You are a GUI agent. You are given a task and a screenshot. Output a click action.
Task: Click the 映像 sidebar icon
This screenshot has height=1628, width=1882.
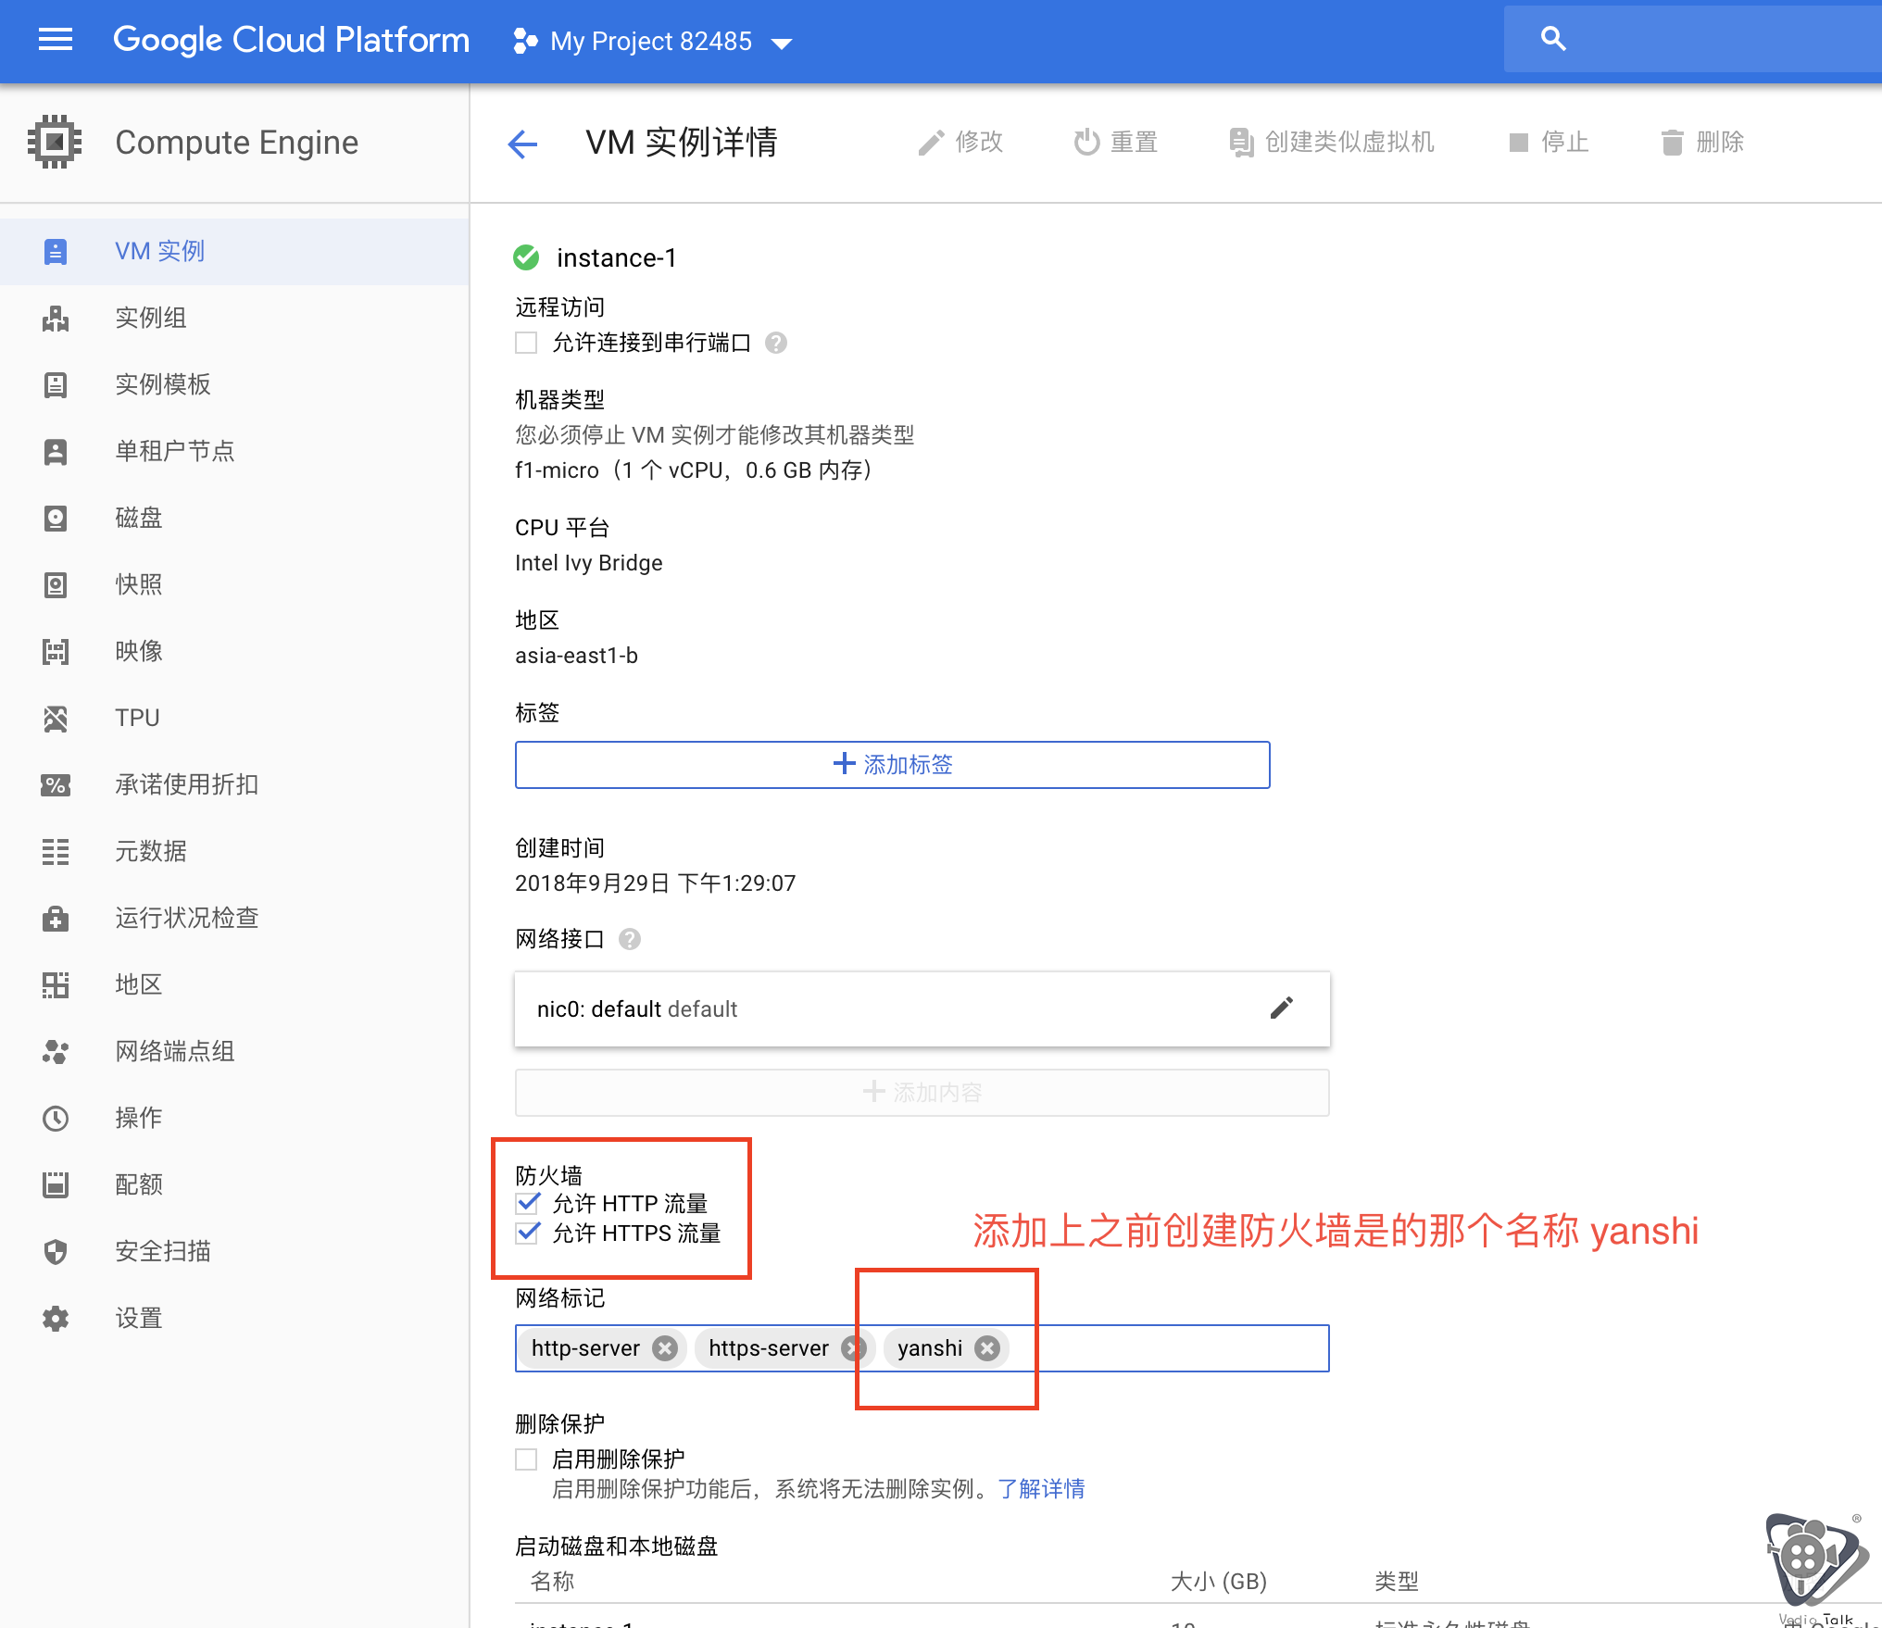(x=56, y=650)
